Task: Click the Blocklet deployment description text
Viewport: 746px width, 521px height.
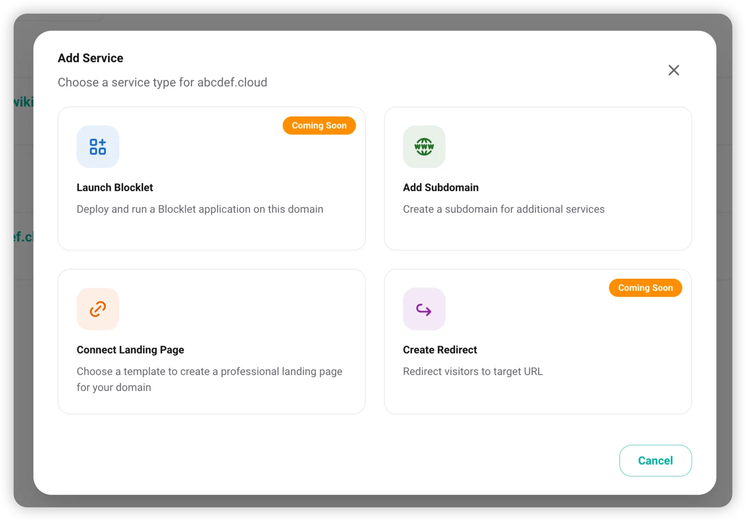Action: tap(200, 209)
